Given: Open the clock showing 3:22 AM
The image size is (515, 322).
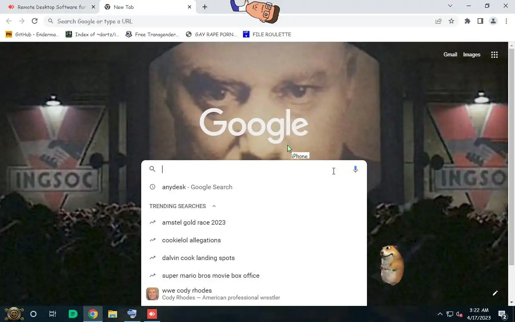Looking at the screenshot, I should point(479,314).
